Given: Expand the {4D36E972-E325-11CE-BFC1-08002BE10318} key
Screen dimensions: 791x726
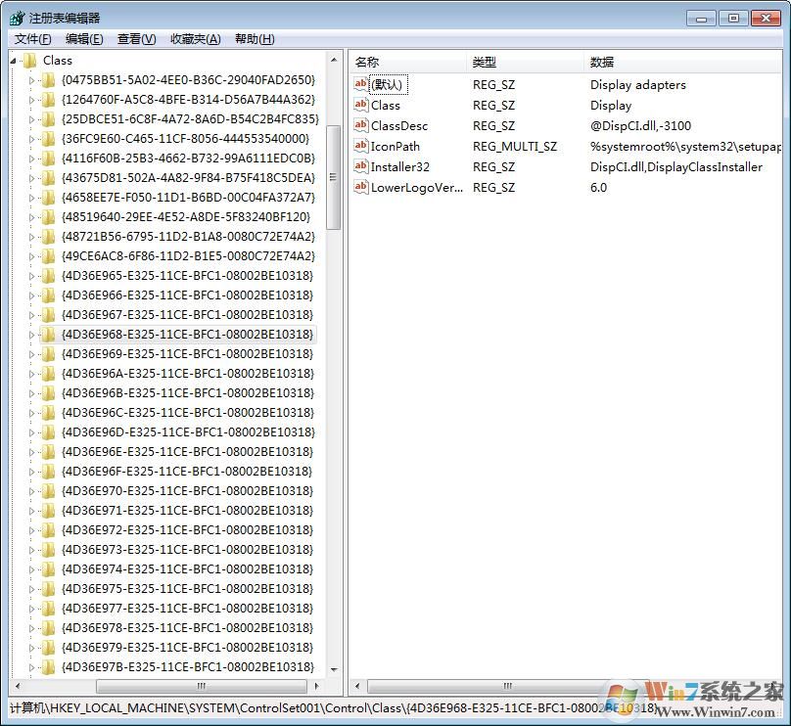Looking at the screenshot, I should (x=31, y=530).
